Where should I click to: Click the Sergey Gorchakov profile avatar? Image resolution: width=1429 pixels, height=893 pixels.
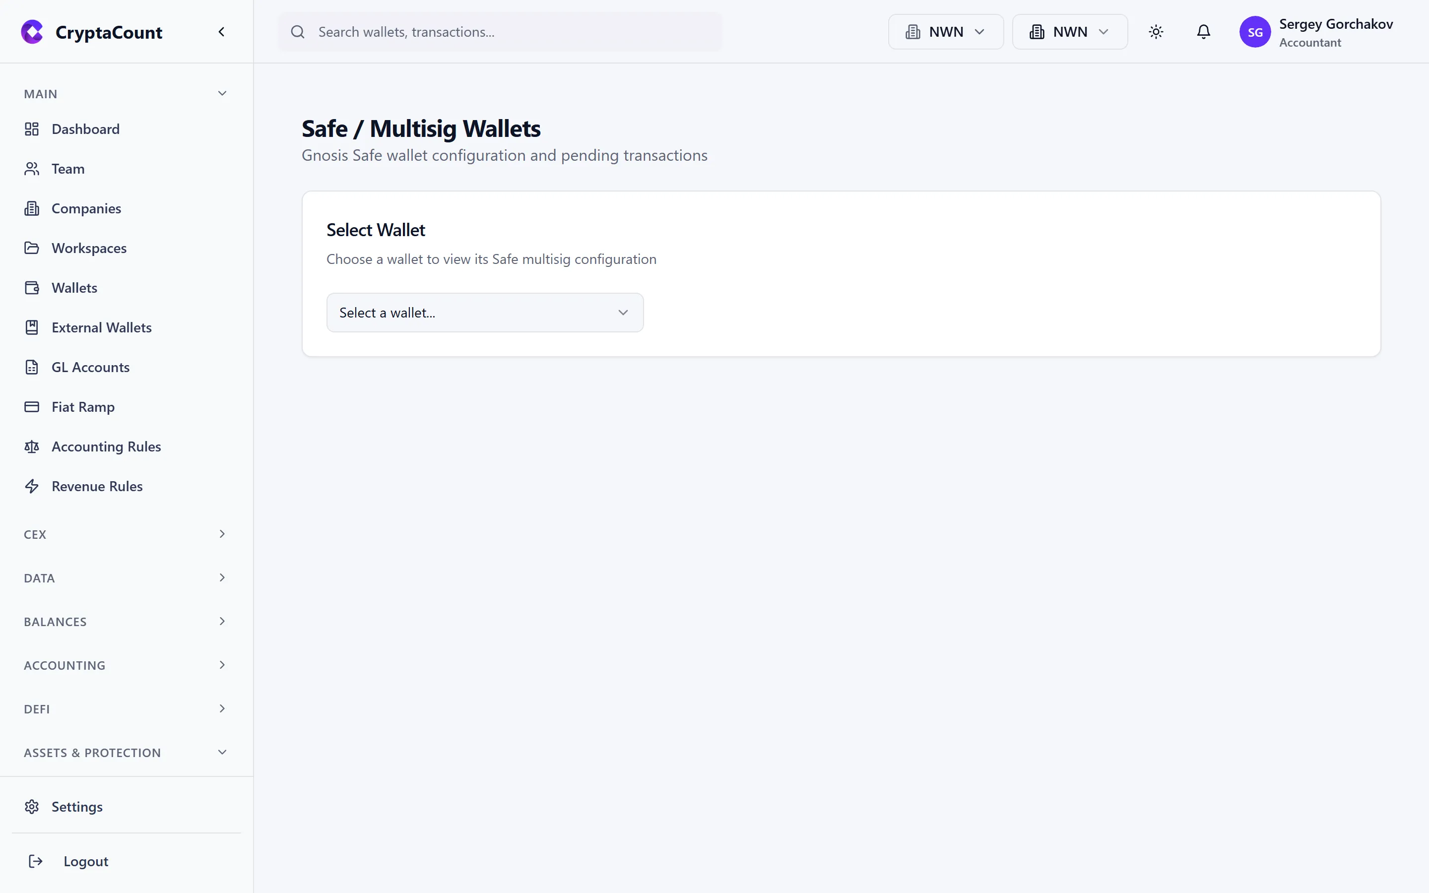[1255, 32]
